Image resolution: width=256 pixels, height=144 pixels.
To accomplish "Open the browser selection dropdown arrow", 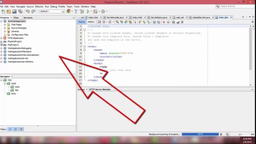I will click(x=72, y=11).
